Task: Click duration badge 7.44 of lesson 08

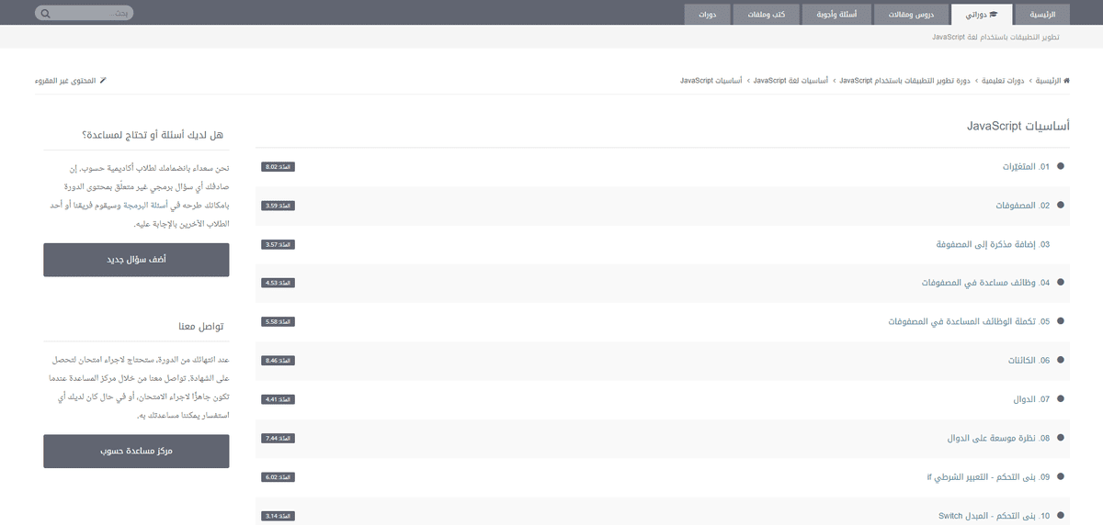Action: point(278,438)
